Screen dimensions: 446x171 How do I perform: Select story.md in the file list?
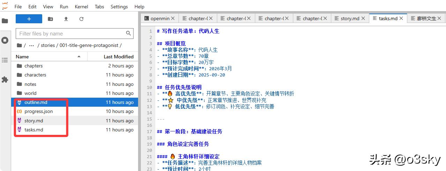tap(75, 121)
